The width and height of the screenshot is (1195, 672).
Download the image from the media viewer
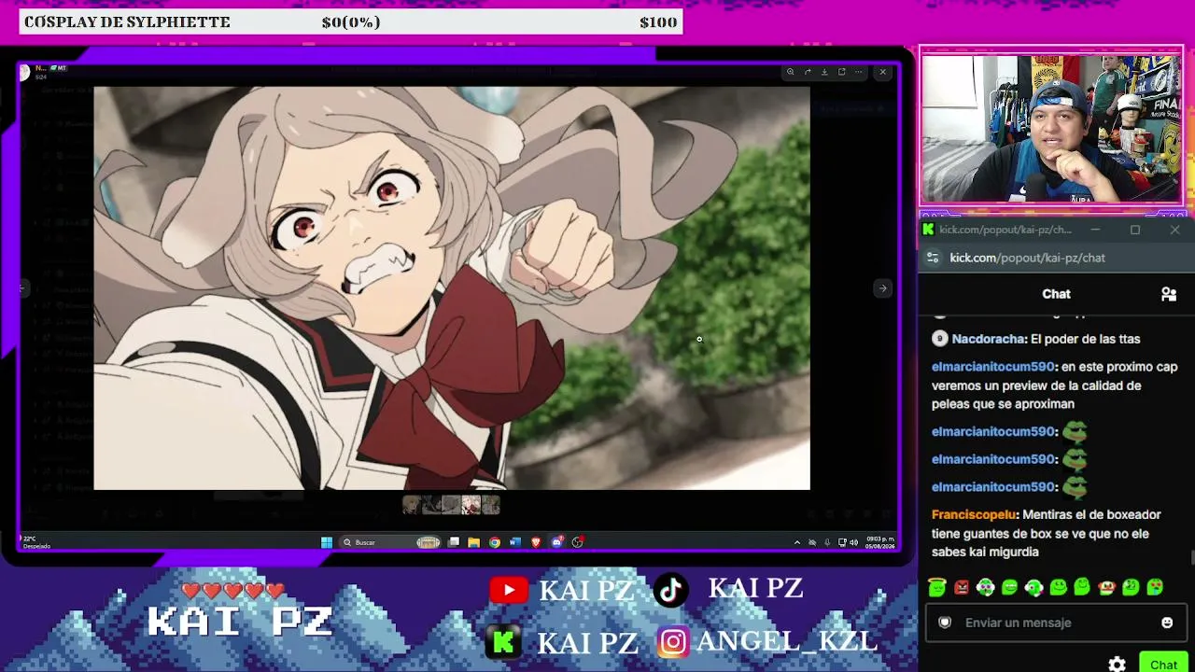pyautogui.click(x=824, y=72)
